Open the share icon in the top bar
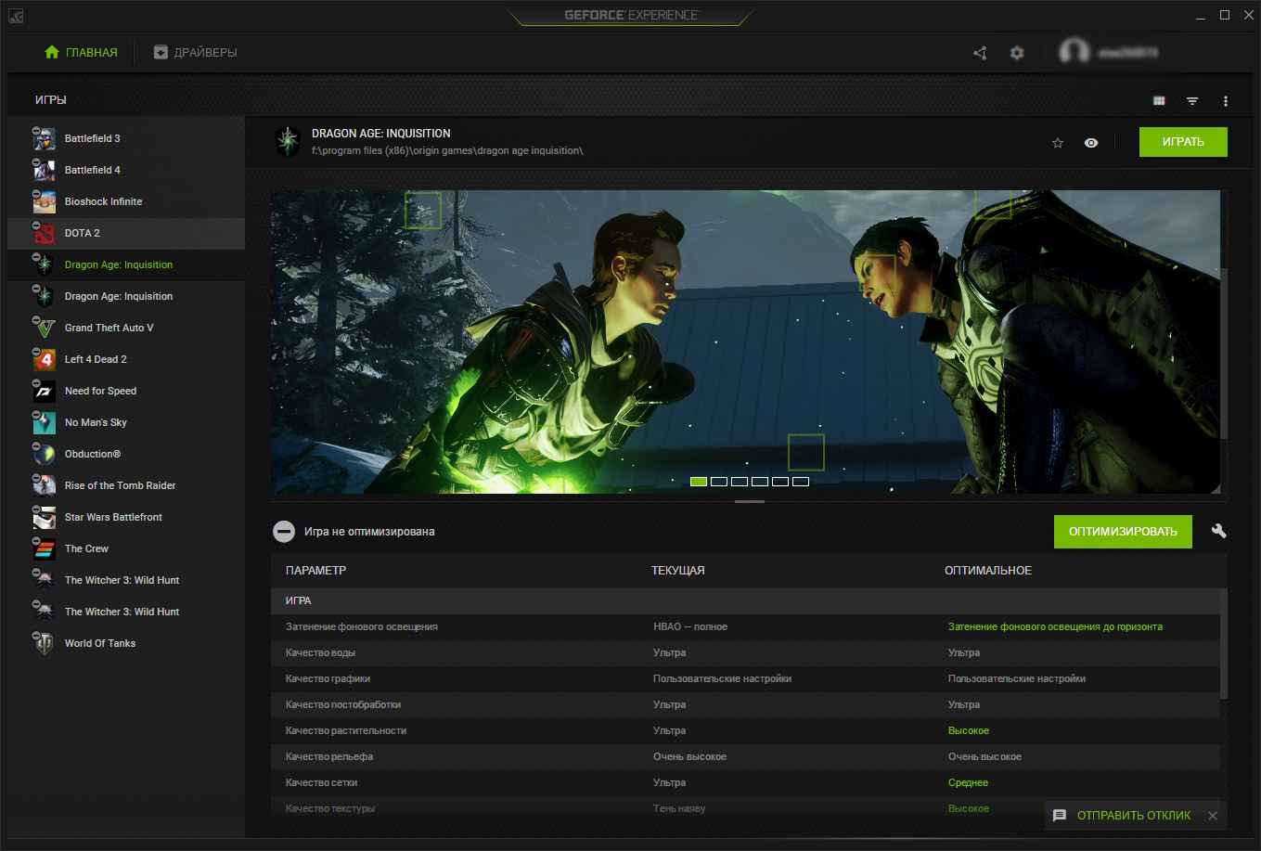The width and height of the screenshot is (1261, 851). pyautogui.click(x=980, y=53)
